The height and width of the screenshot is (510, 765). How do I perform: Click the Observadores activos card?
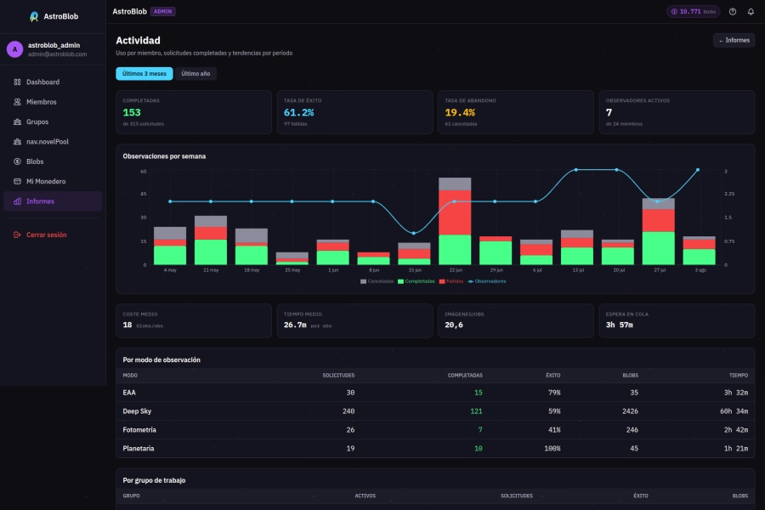pyautogui.click(x=677, y=112)
